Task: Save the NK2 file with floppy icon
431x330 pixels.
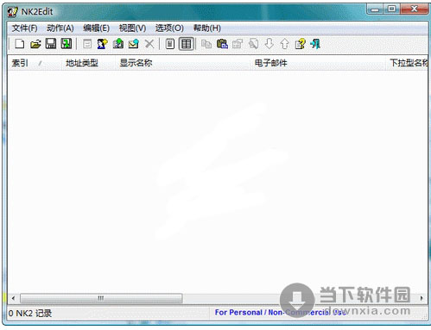Action: click(51, 44)
